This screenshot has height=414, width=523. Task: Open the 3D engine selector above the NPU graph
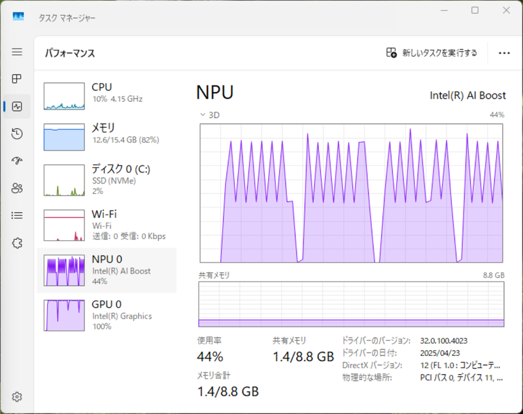[209, 115]
